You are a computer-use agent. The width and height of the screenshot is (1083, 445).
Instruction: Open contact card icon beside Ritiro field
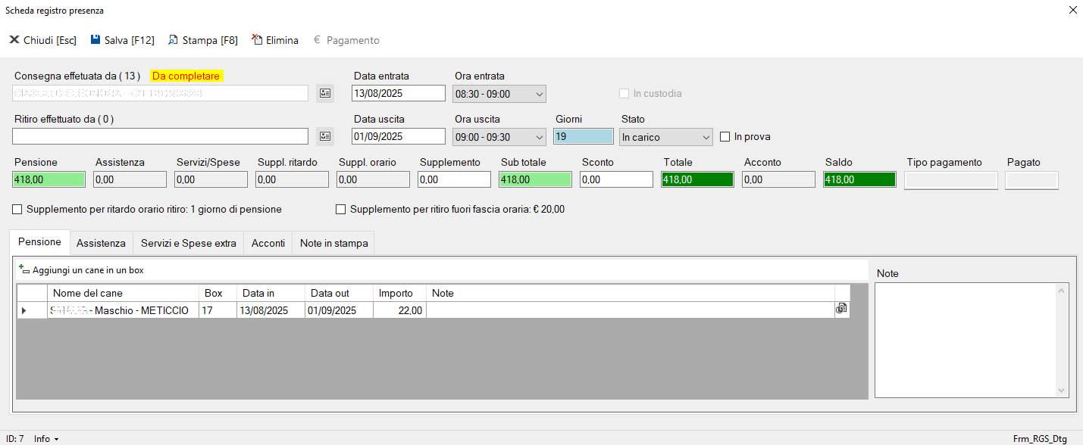coord(325,136)
